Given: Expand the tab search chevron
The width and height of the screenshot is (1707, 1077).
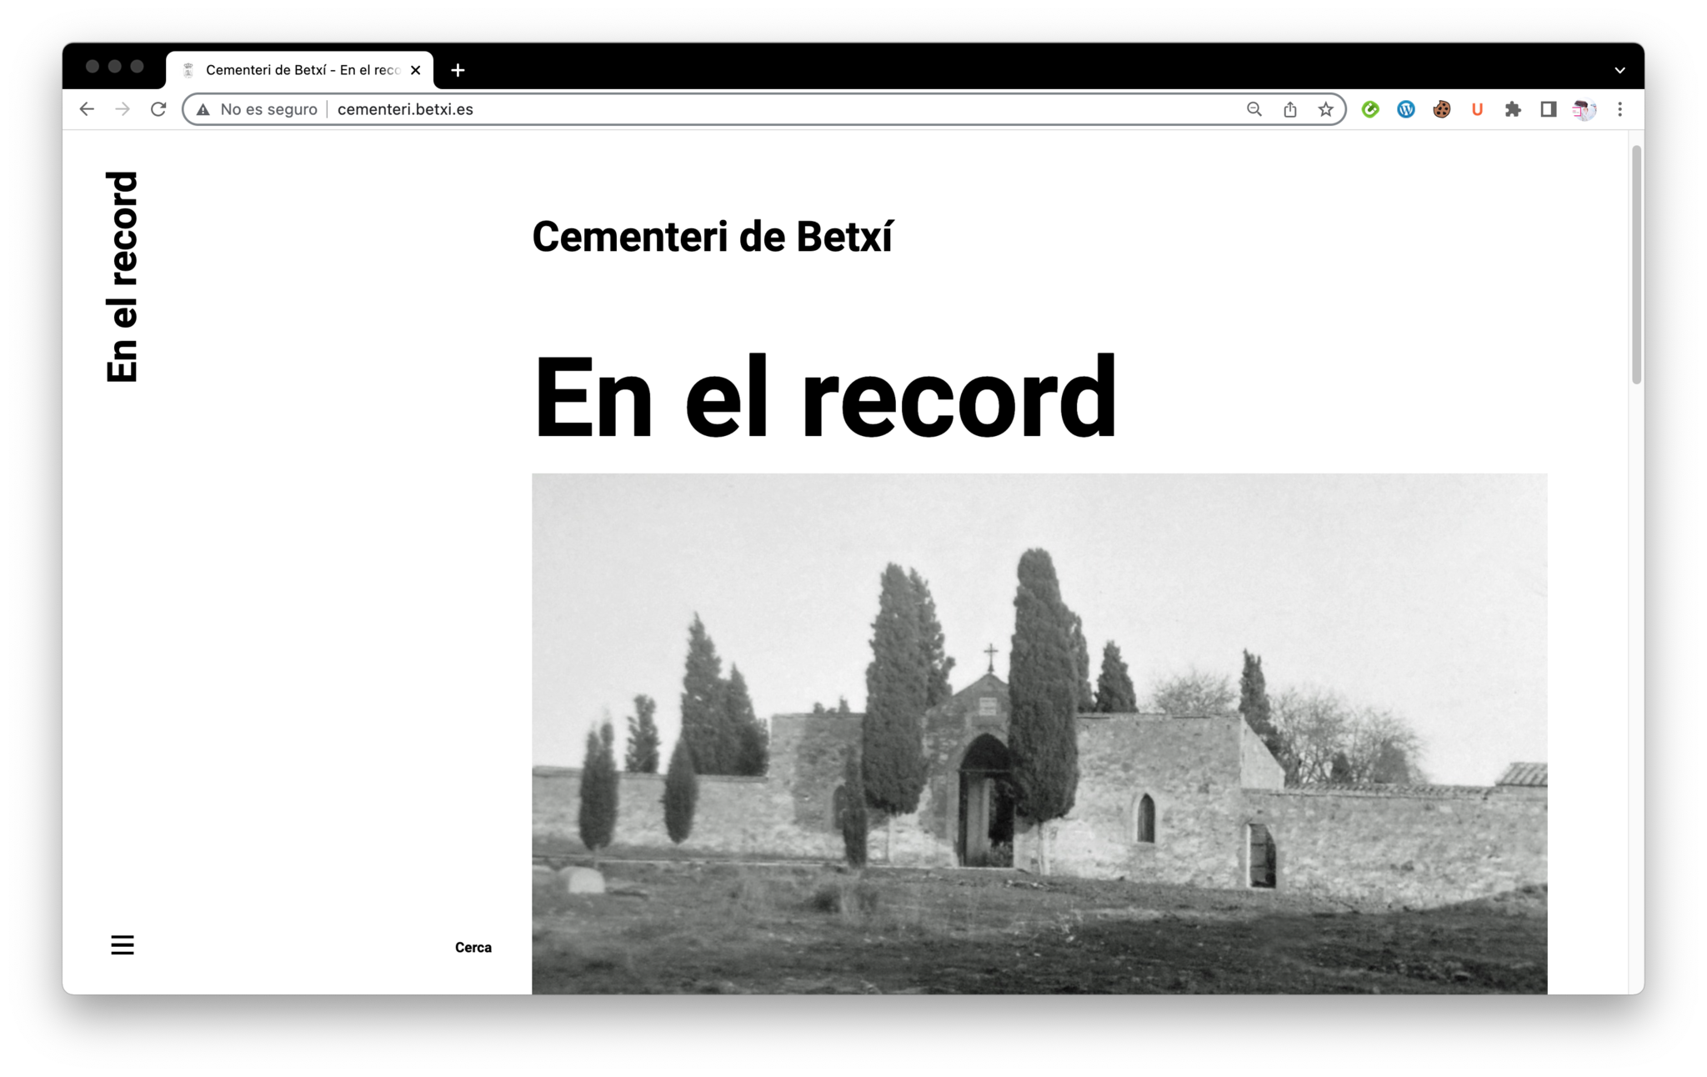Looking at the screenshot, I should 1620,70.
